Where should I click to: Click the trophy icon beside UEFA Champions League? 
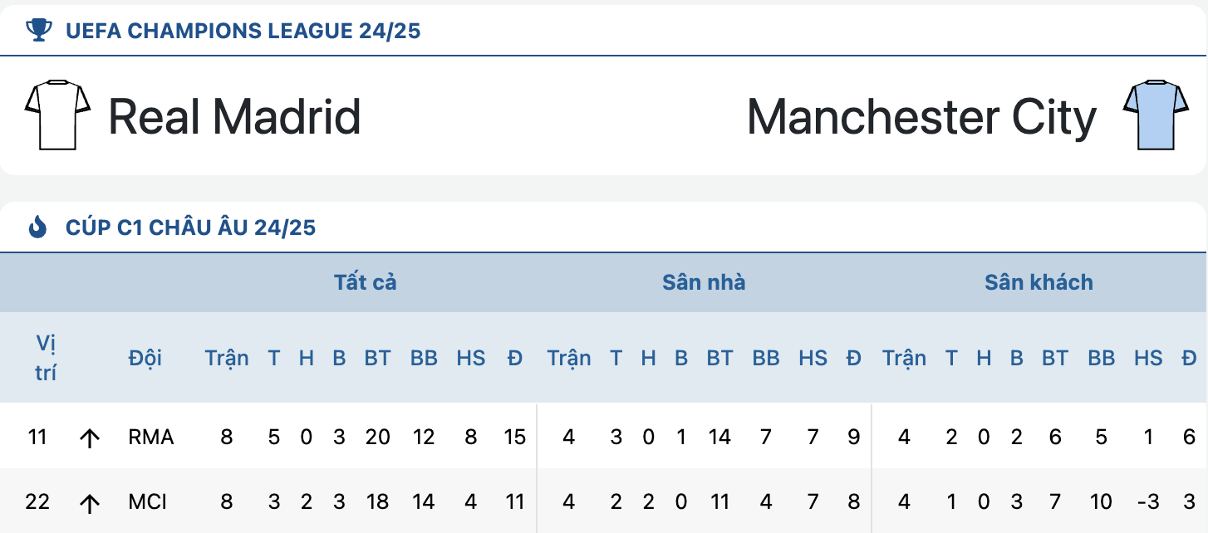[x=38, y=31]
